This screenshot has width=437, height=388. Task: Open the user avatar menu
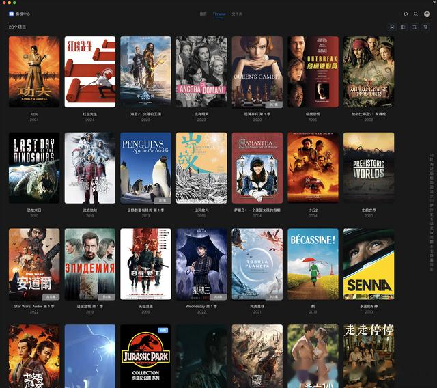pyautogui.click(x=427, y=14)
